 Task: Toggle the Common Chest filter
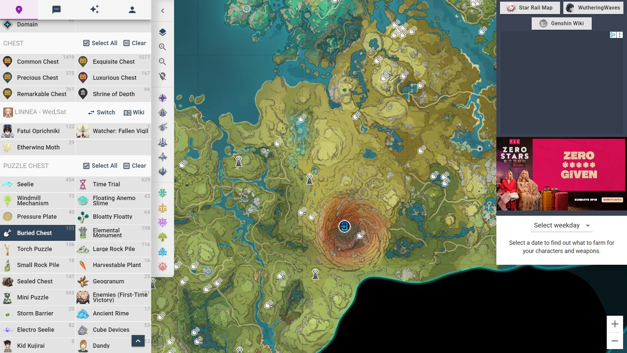(x=38, y=61)
